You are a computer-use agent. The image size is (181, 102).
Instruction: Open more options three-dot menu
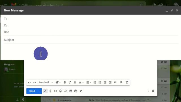(148, 91)
